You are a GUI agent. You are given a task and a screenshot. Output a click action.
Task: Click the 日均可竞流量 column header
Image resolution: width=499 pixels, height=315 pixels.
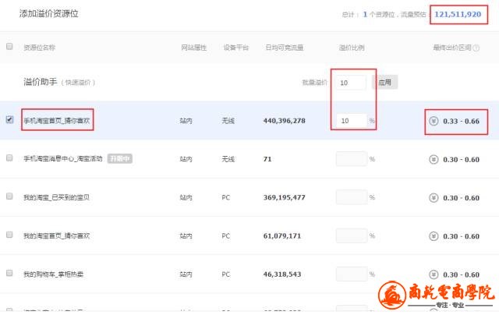coord(284,48)
